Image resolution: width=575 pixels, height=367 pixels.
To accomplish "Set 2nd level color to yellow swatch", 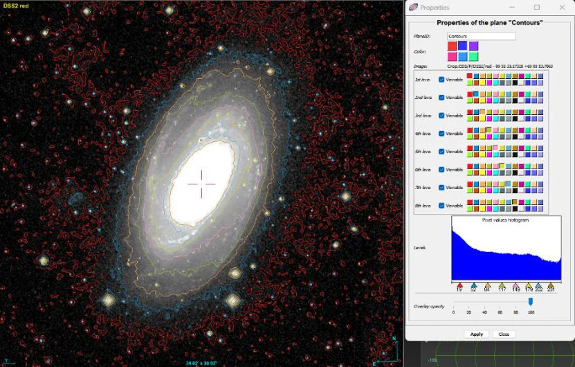I will (x=482, y=100).
